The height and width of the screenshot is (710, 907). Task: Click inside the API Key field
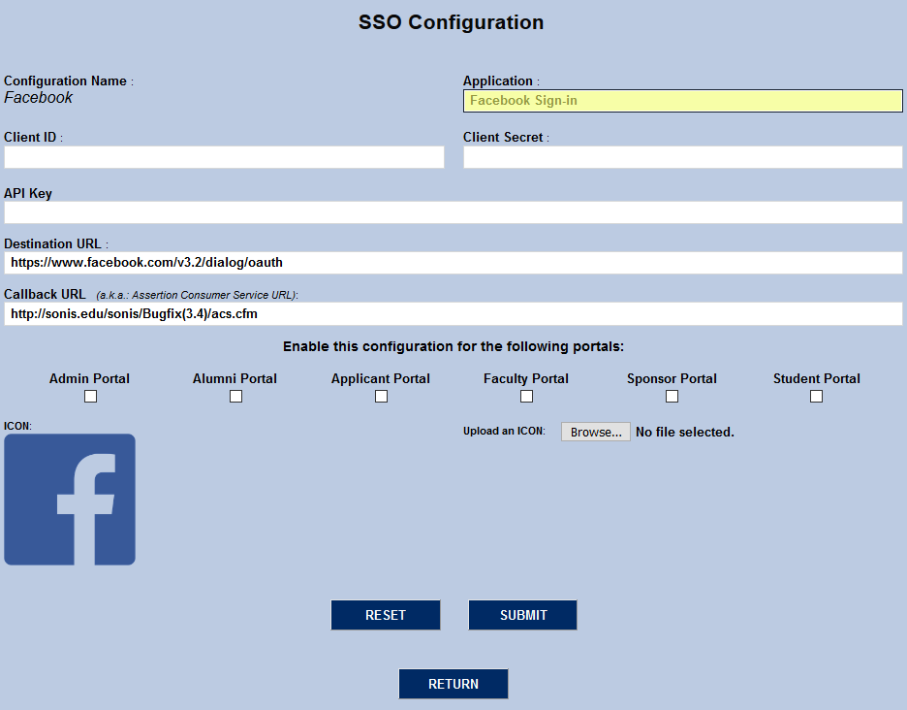coord(453,212)
